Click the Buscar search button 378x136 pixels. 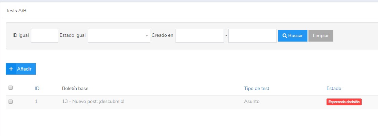(293, 36)
